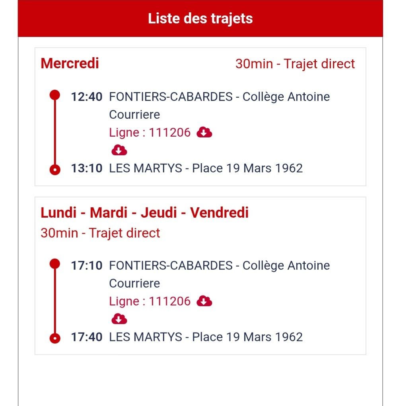Viewport: 395px width, 406px height.
Task: Click the 17:10 departure stop marker
Action: [54, 264]
